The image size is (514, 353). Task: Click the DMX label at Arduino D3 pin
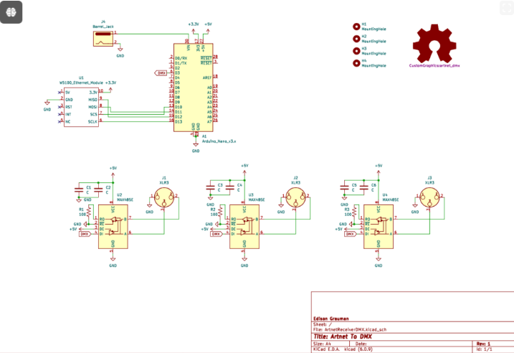[161, 73]
